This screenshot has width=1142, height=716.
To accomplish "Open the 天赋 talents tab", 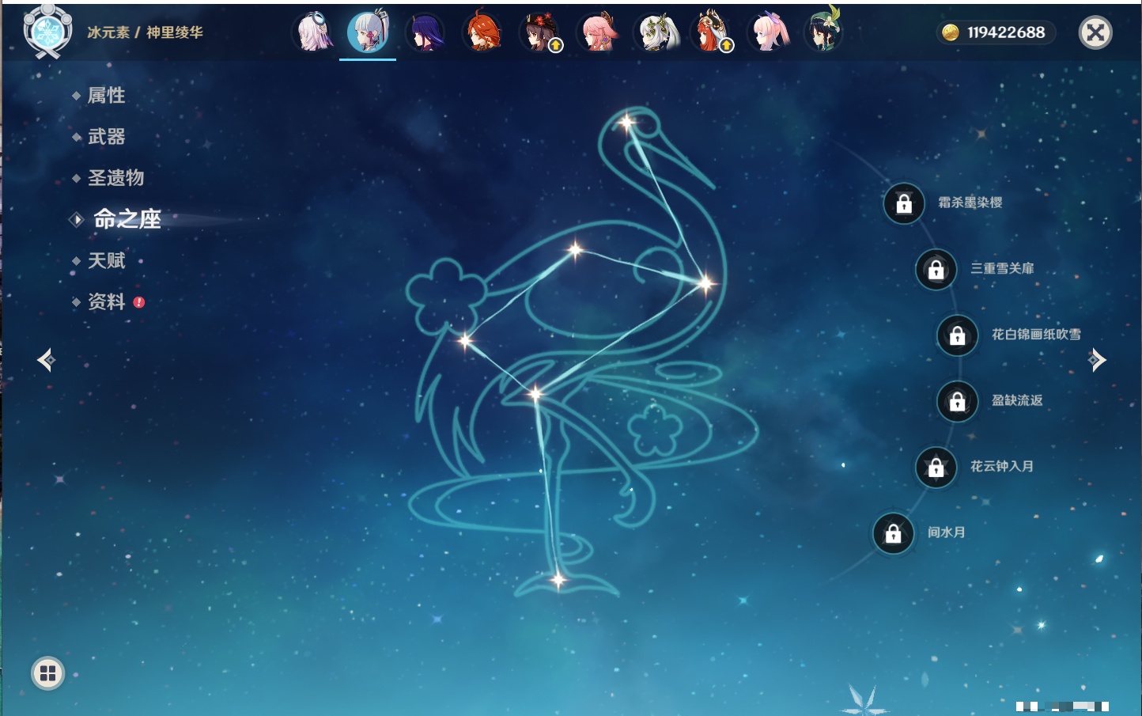I will 106,260.
